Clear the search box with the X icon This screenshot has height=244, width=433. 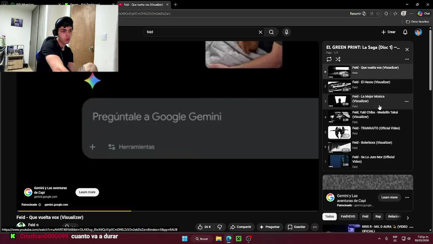pyautogui.click(x=260, y=32)
